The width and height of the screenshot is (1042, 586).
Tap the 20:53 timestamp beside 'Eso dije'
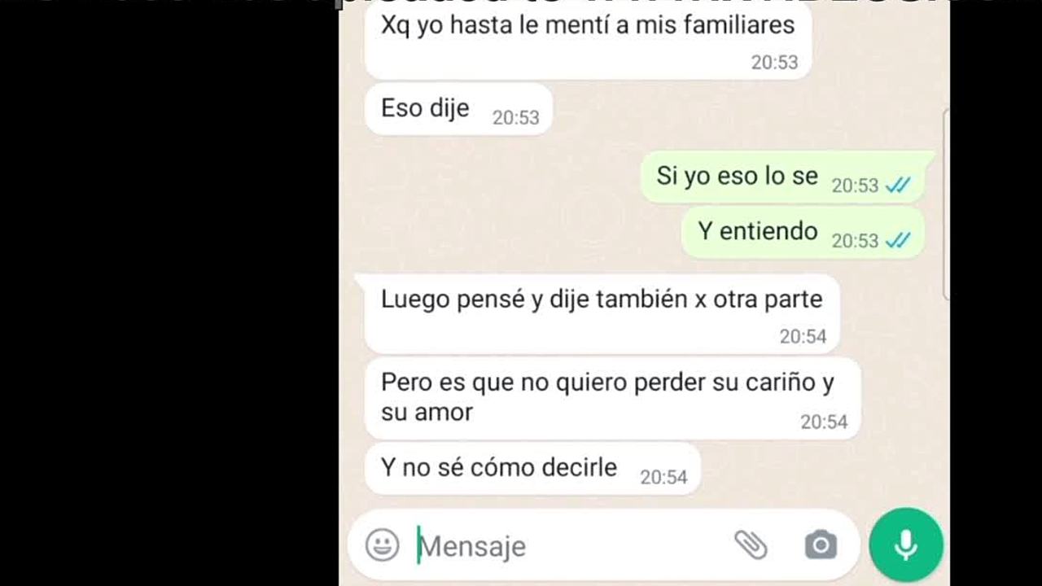(x=516, y=118)
